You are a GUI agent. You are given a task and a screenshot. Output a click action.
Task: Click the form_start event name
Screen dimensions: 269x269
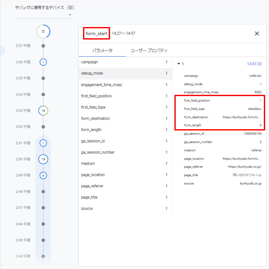click(96, 33)
